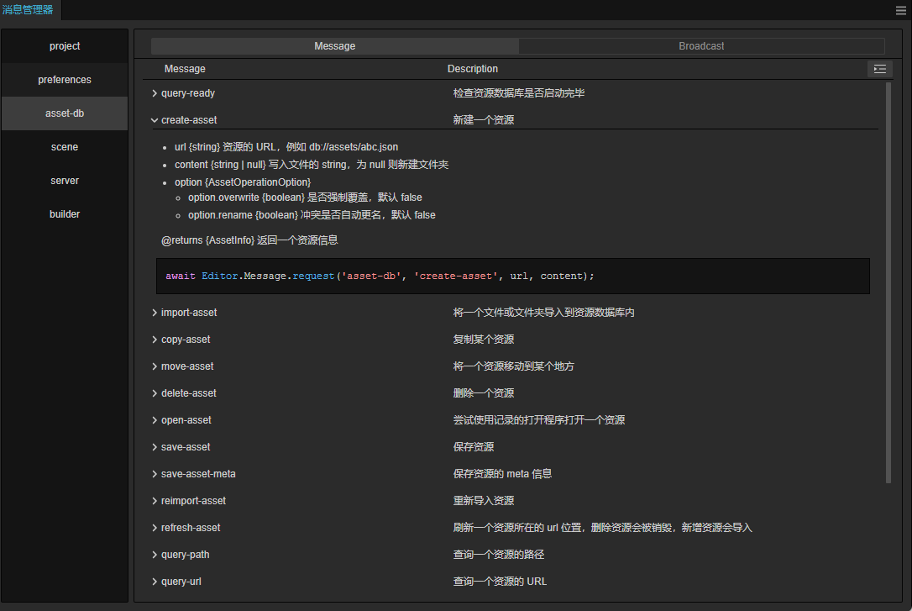912x611 pixels.
Task: Click the 保存资源 description
Action: [474, 447]
